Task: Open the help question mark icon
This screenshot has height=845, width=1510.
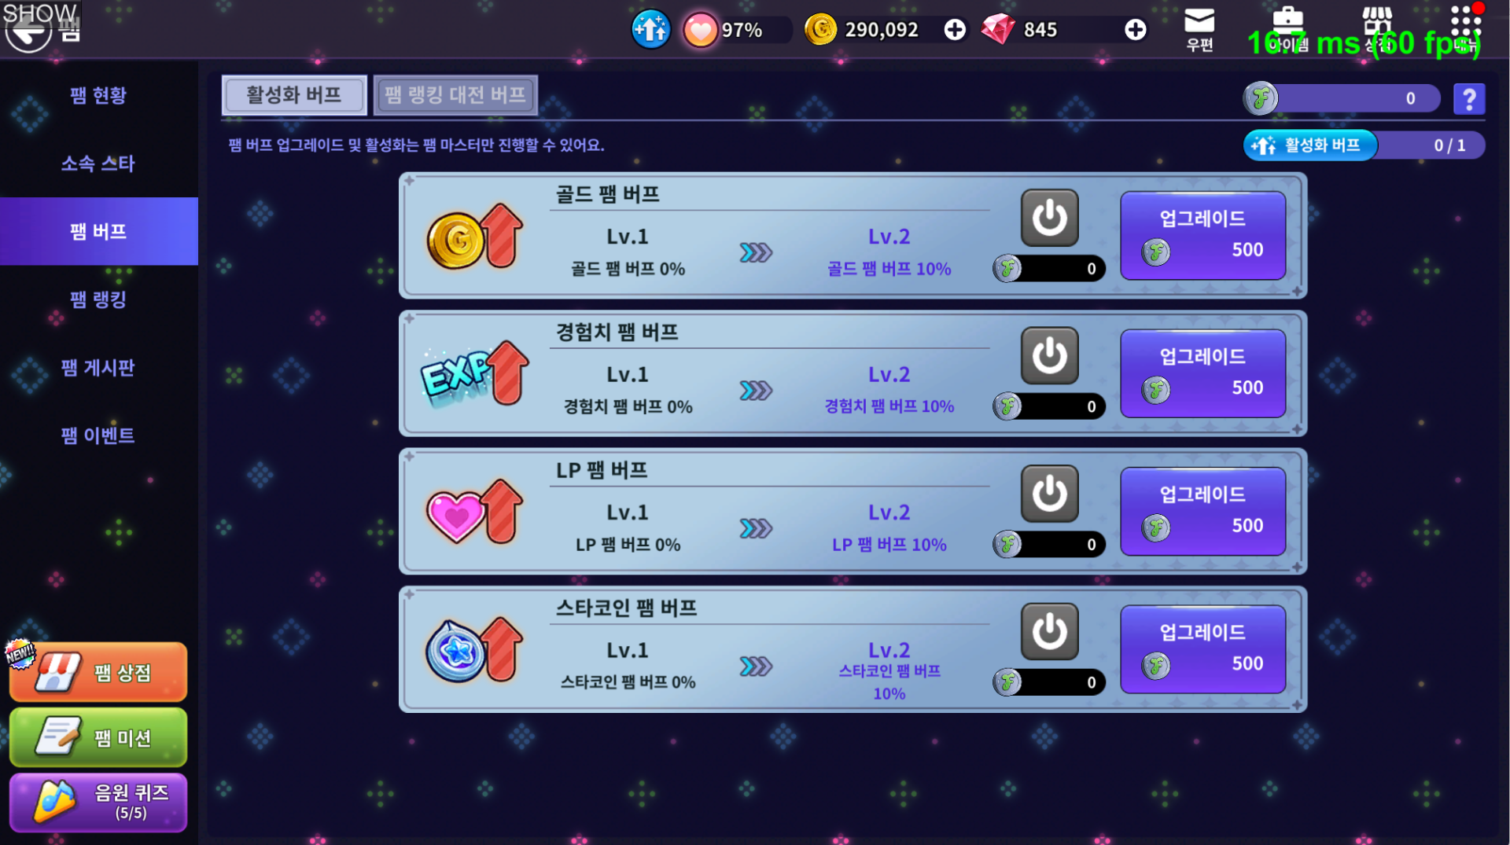Action: pyautogui.click(x=1468, y=99)
